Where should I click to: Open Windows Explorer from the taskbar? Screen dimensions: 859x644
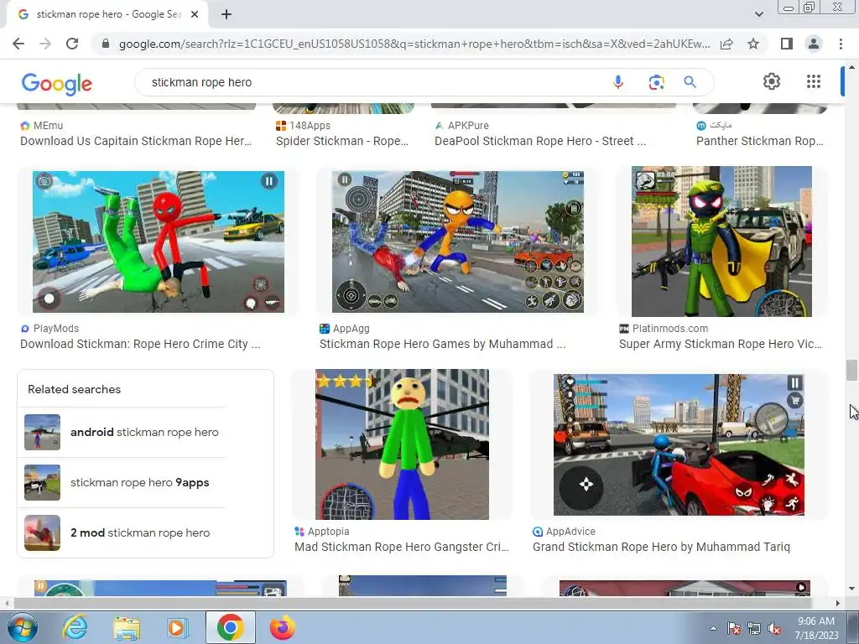click(x=127, y=627)
